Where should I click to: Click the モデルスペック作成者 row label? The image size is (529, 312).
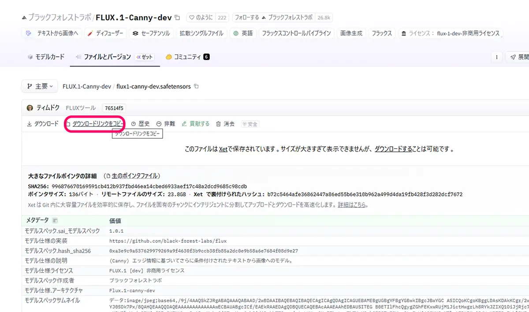49,281
